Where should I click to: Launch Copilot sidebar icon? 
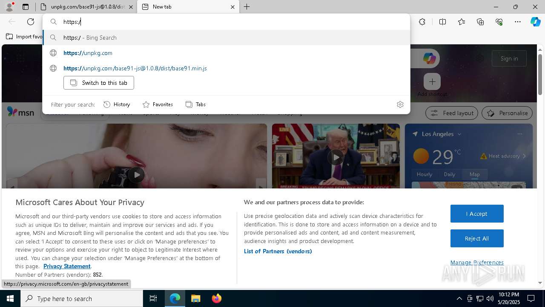point(535,22)
